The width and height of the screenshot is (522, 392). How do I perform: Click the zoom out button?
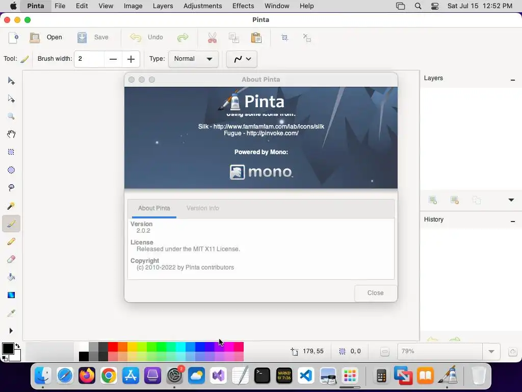(x=384, y=351)
